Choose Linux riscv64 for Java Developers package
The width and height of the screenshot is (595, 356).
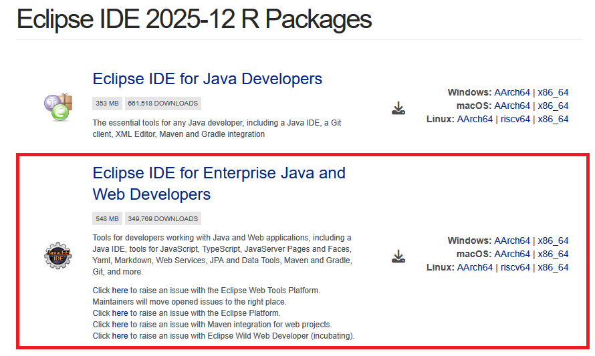coord(515,119)
